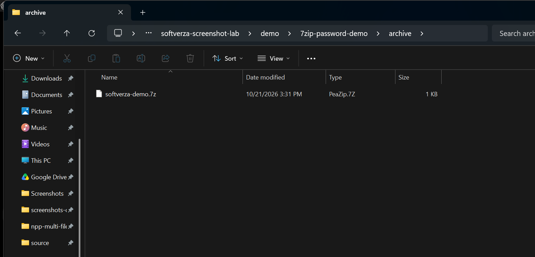
Task: Open Downloads in the sidebar
Action: [47, 78]
